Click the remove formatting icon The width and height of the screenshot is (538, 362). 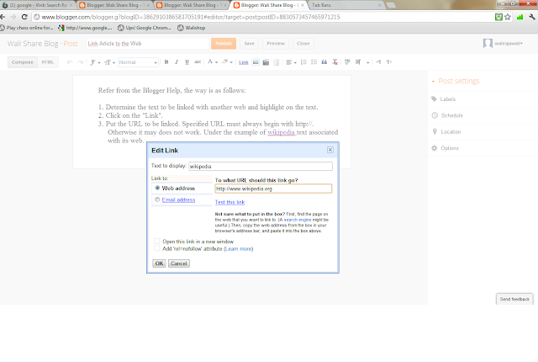[x=335, y=62]
